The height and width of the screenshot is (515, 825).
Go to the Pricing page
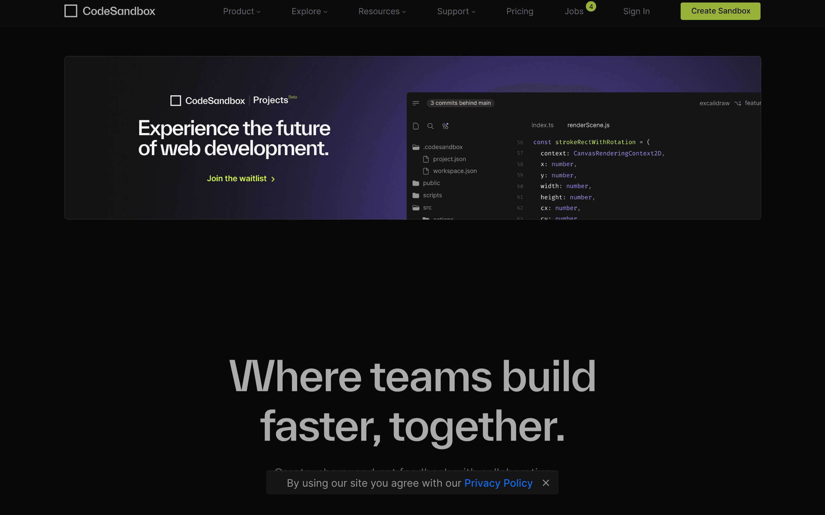pos(519,11)
